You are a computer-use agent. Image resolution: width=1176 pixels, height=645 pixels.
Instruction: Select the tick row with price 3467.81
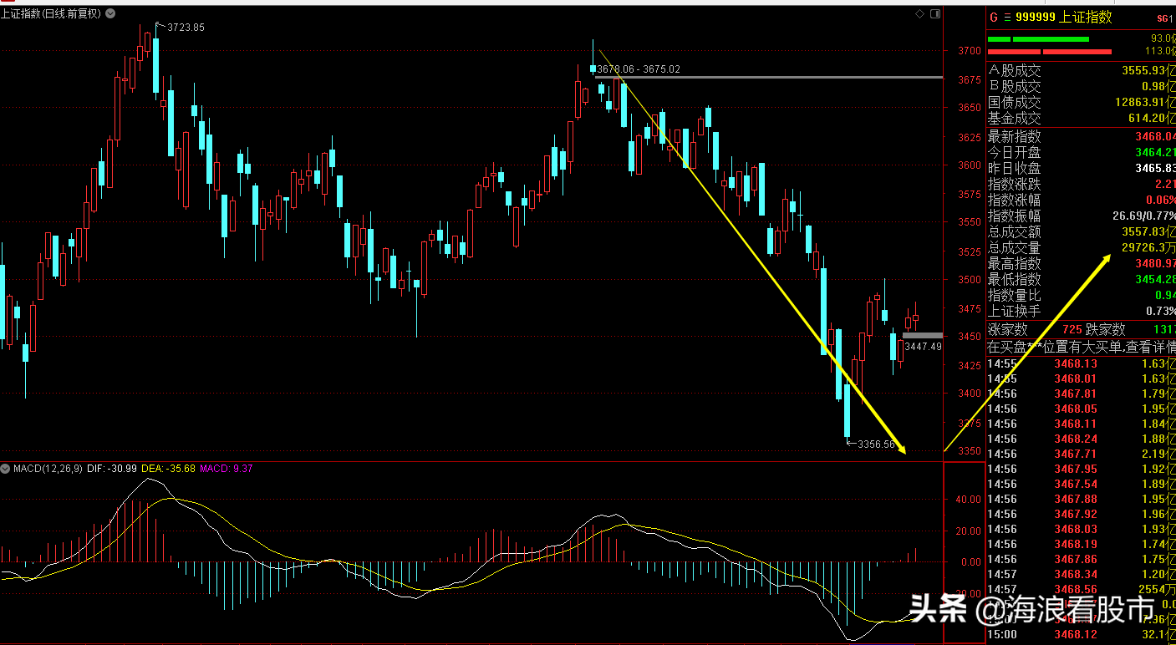coord(1082,394)
